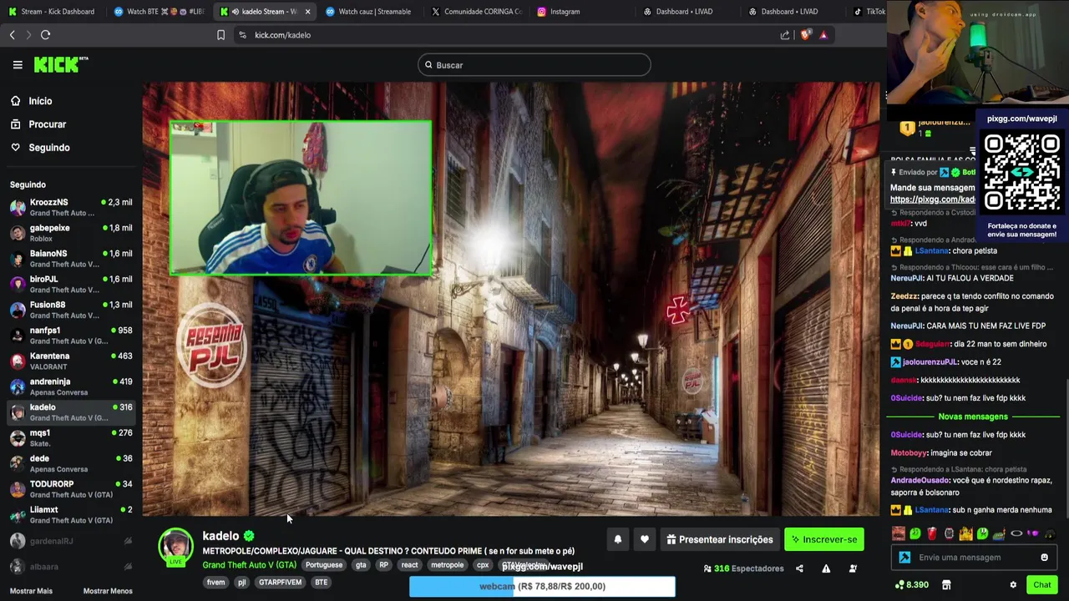Screen dimensions: 1069x601
Task: Click the report warning triangle icon
Action: point(826,568)
